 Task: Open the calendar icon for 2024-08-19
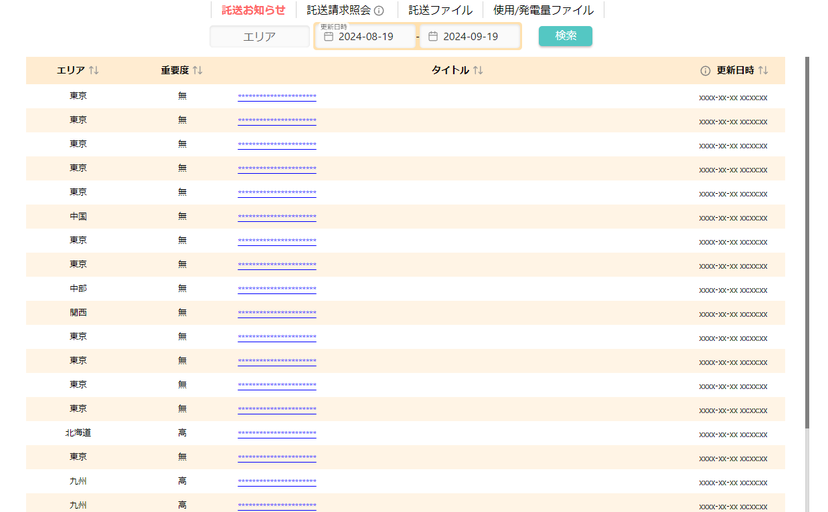[x=329, y=36]
